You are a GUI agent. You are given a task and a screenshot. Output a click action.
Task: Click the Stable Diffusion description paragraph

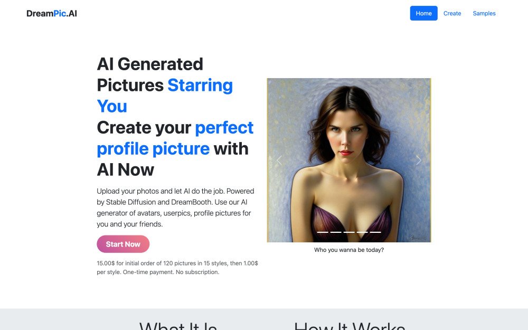tap(175, 208)
